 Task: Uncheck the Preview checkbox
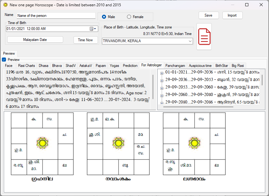pyautogui.click(x=4, y=60)
